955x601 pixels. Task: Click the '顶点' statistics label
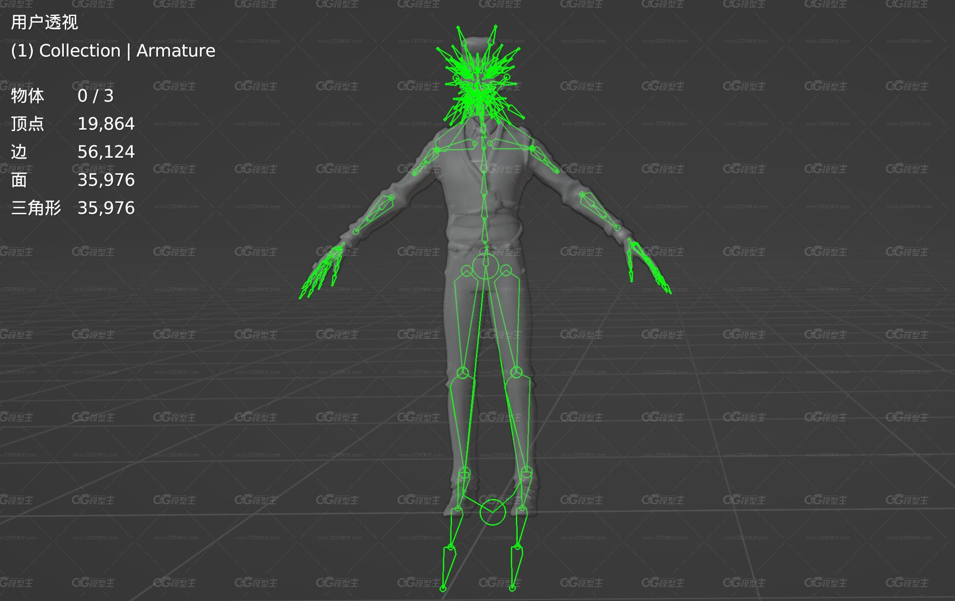pyautogui.click(x=28, y=124)
